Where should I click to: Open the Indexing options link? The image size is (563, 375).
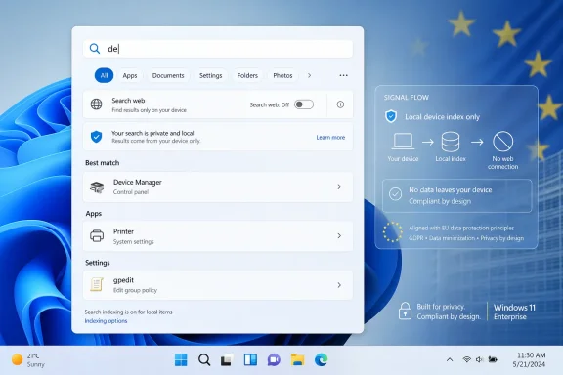[x=106, y=321]
